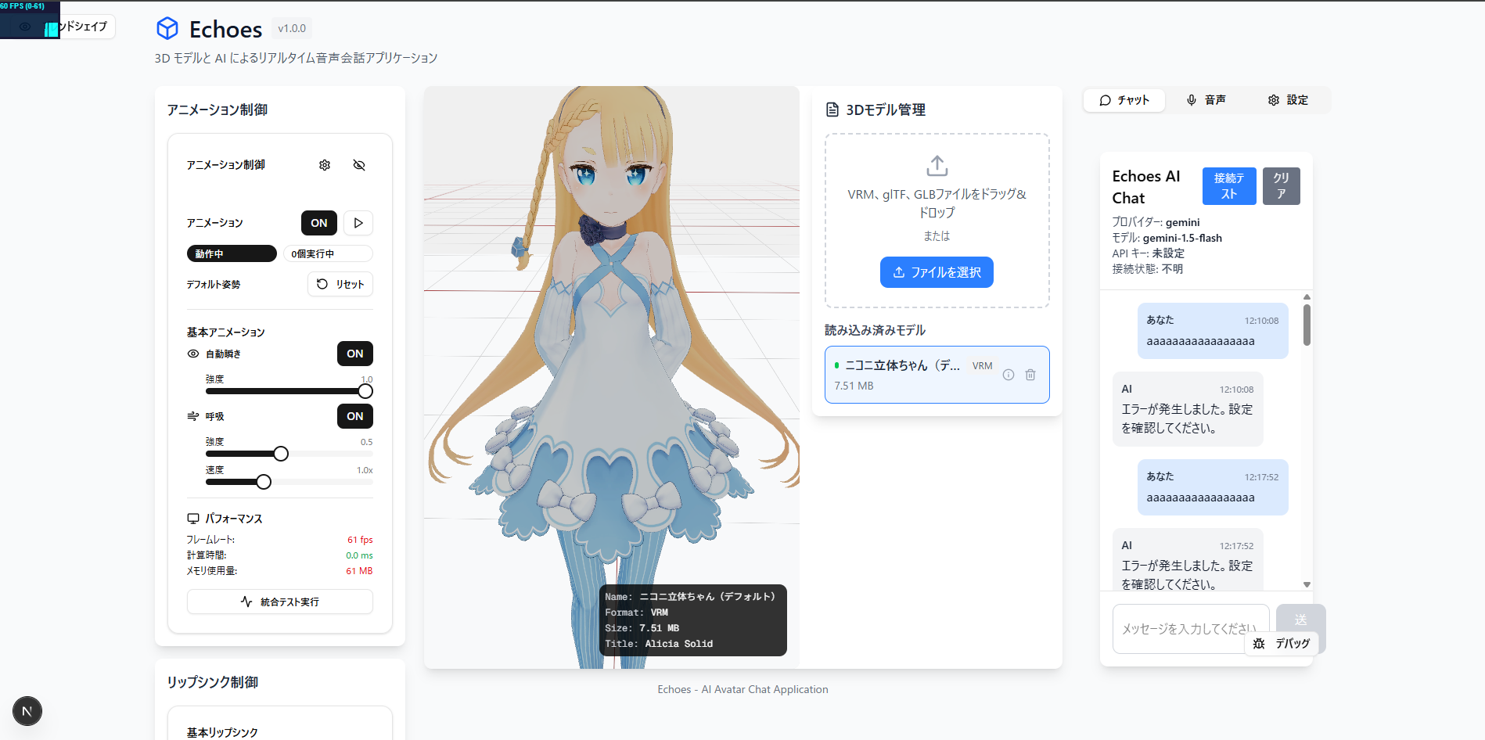This screenshot has height=740, width=1485.
Task: Select the ニコニ立体ちゃん loaded model entry
Action: 937,375
